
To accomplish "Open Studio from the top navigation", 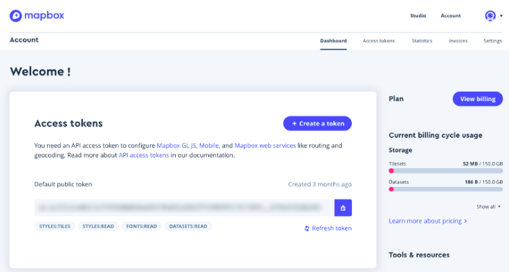I will tap(418, 16).
